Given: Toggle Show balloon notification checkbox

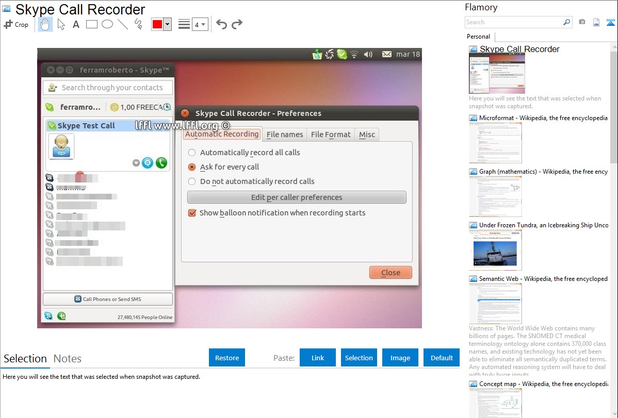Looking at the screenshot, I should point(192,213).
